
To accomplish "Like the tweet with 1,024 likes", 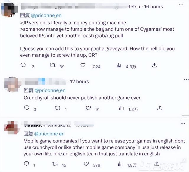I will coord(83,65).
